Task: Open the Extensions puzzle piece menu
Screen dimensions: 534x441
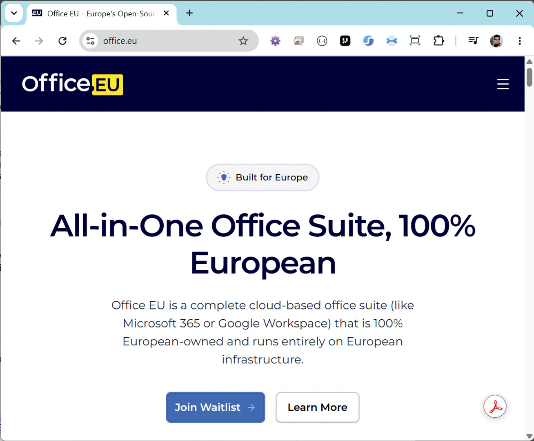Action: coord(438,41)
